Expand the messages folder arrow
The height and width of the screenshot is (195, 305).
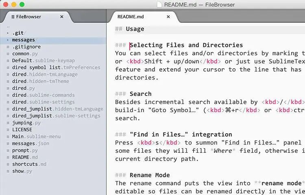point(8,40)
